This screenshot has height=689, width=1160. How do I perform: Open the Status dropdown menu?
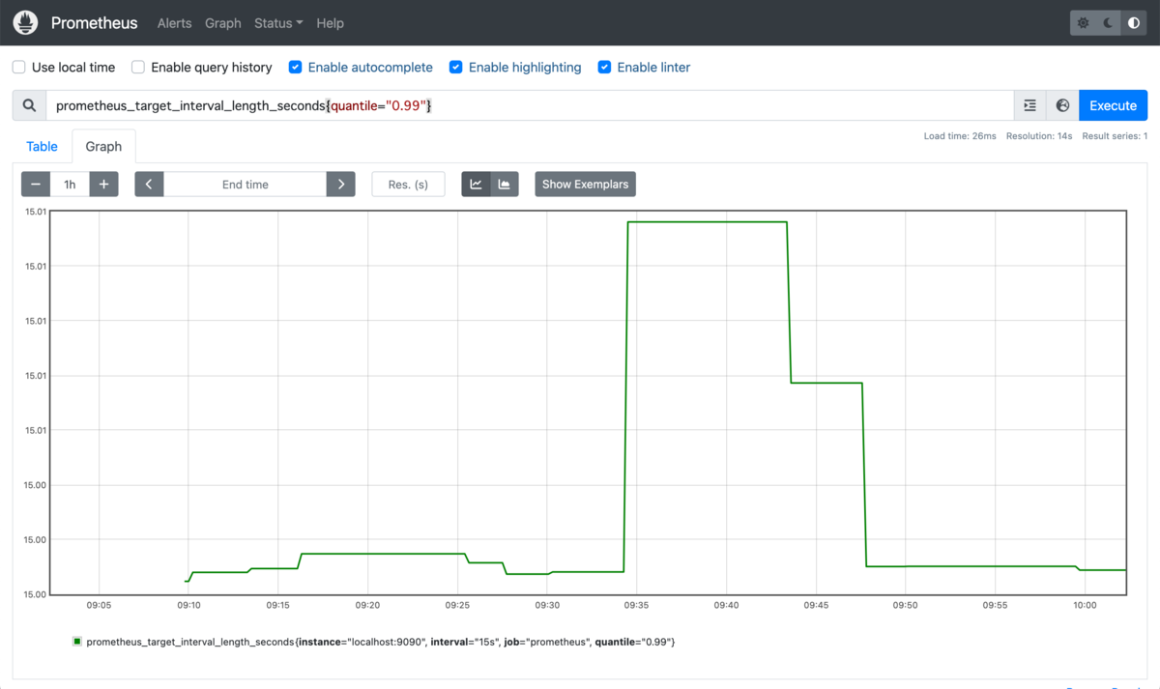pos(278,23)
